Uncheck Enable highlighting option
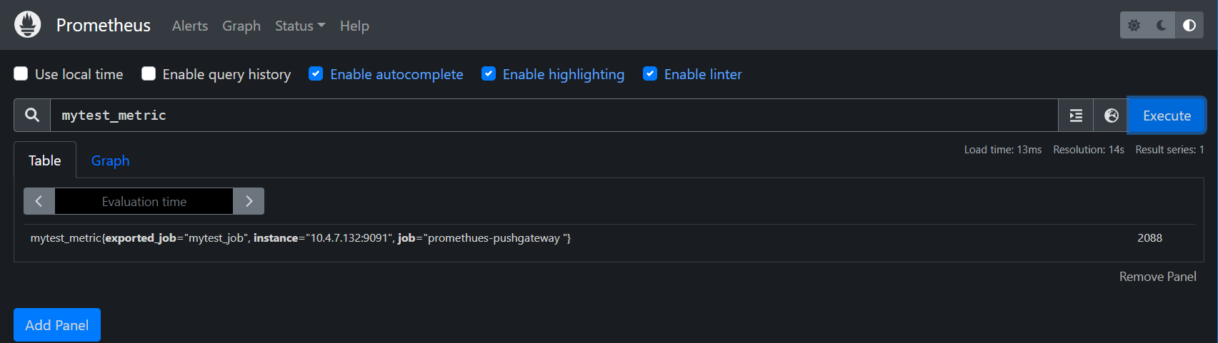 coord(489,74)
